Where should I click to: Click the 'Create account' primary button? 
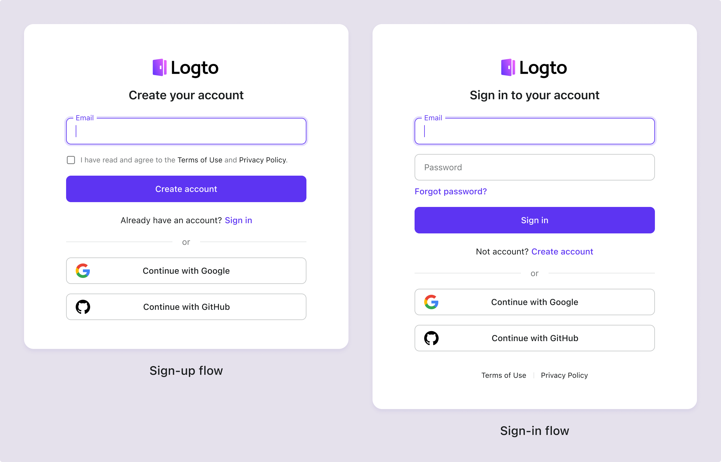point(186,189)
